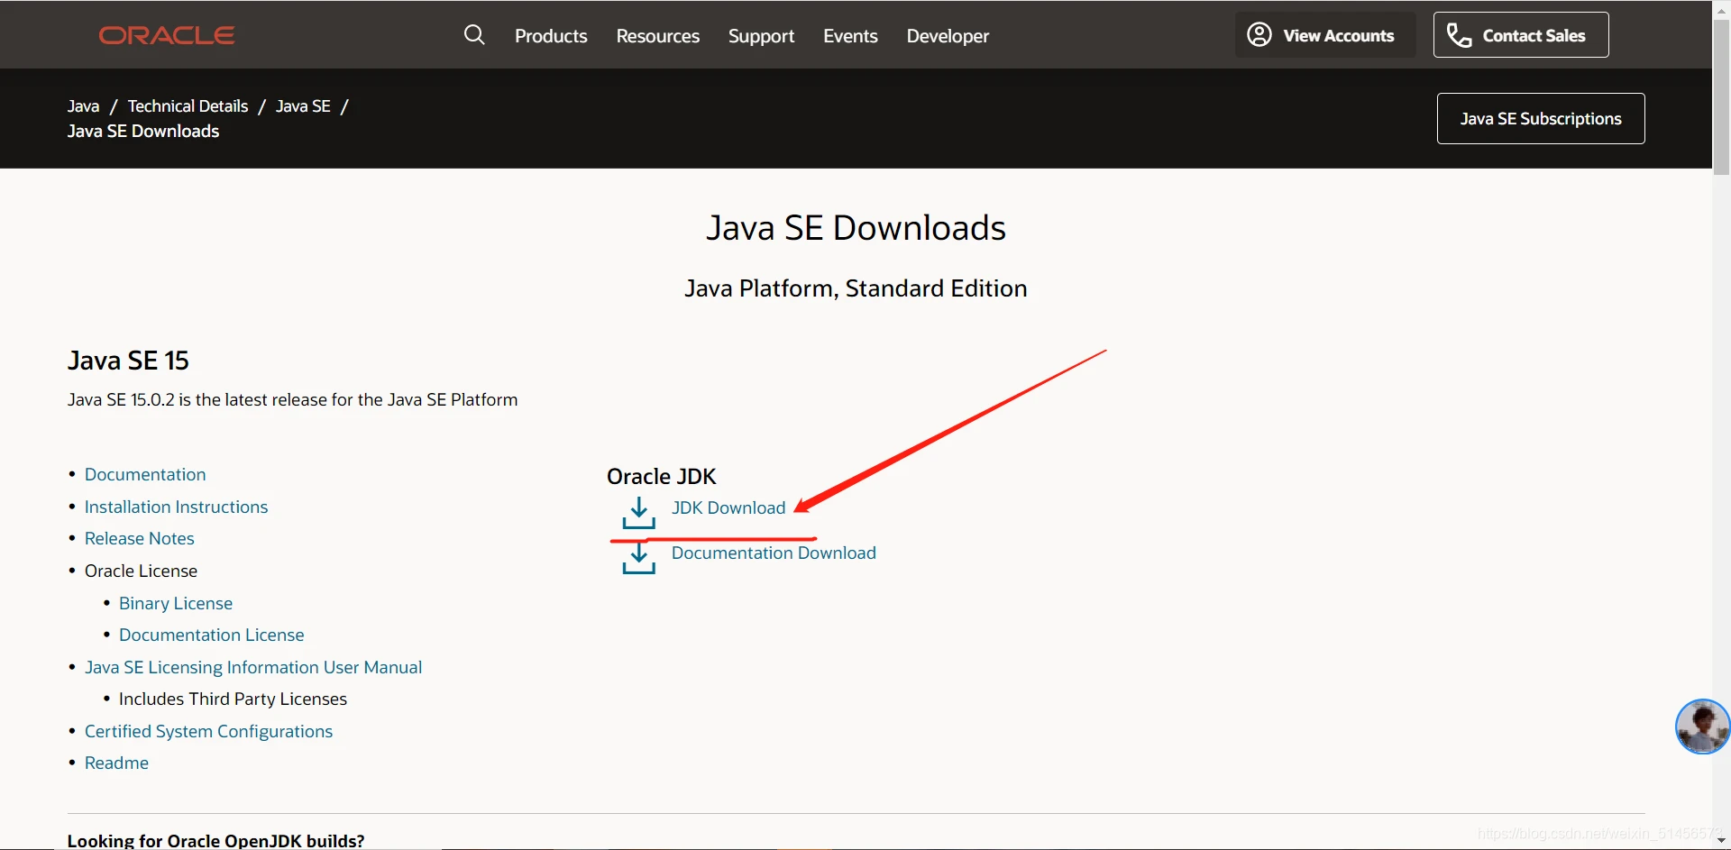Click the scrollbar down arrow

pyautogui.click(x=1721, y=841)
